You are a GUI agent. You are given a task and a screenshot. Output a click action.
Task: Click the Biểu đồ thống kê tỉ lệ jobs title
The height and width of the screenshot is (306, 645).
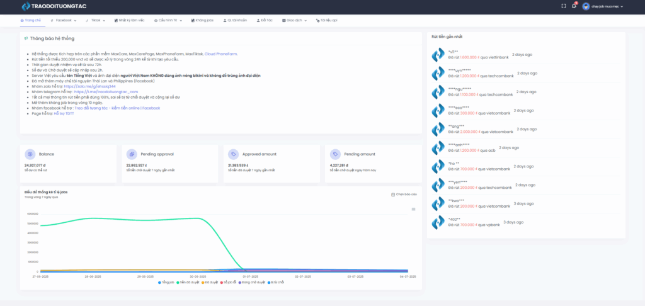pos(46,192)
